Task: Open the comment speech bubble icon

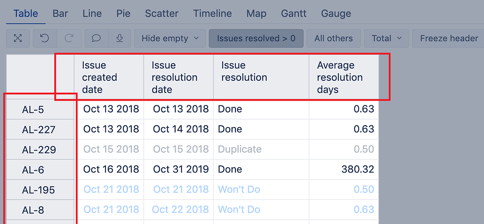Action: (96, 38)
